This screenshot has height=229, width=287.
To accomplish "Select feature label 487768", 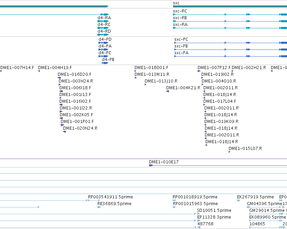I will pyautogui.click(x=205, y=224).
